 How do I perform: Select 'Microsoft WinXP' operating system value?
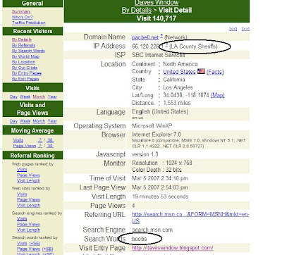click(152, 126)
